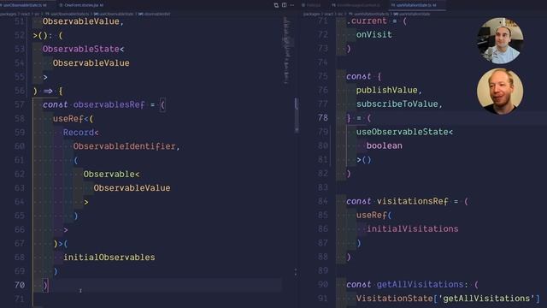Viewport: 547px width, 308px height.
Task: Click 'useRef<(' on line 58
Action: (x=73, y=118)
